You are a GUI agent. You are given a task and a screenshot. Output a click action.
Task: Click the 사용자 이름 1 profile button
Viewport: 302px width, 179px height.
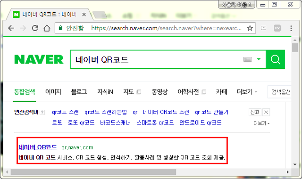point(236,5)
